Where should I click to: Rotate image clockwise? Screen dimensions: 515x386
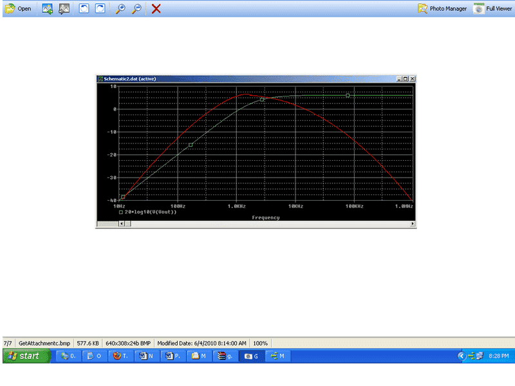pos(100,9)
